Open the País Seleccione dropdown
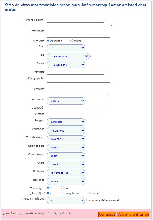The width and height of the screenshot is (153, 220). tap(68, 56)
